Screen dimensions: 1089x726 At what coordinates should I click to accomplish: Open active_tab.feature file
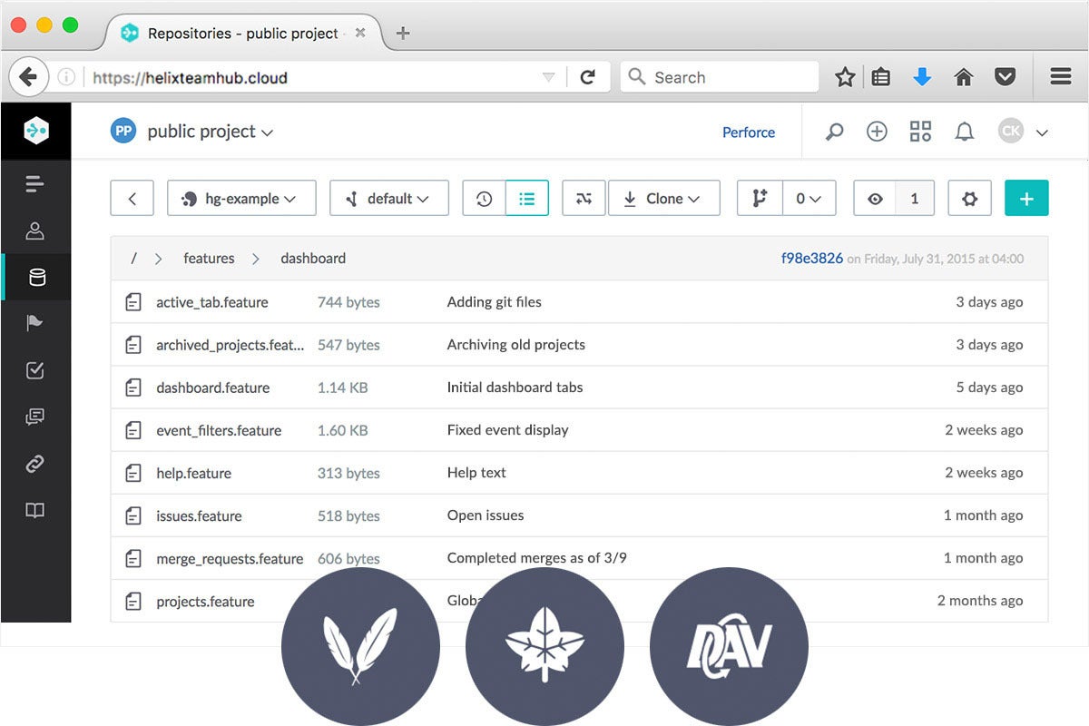point(212,302)
